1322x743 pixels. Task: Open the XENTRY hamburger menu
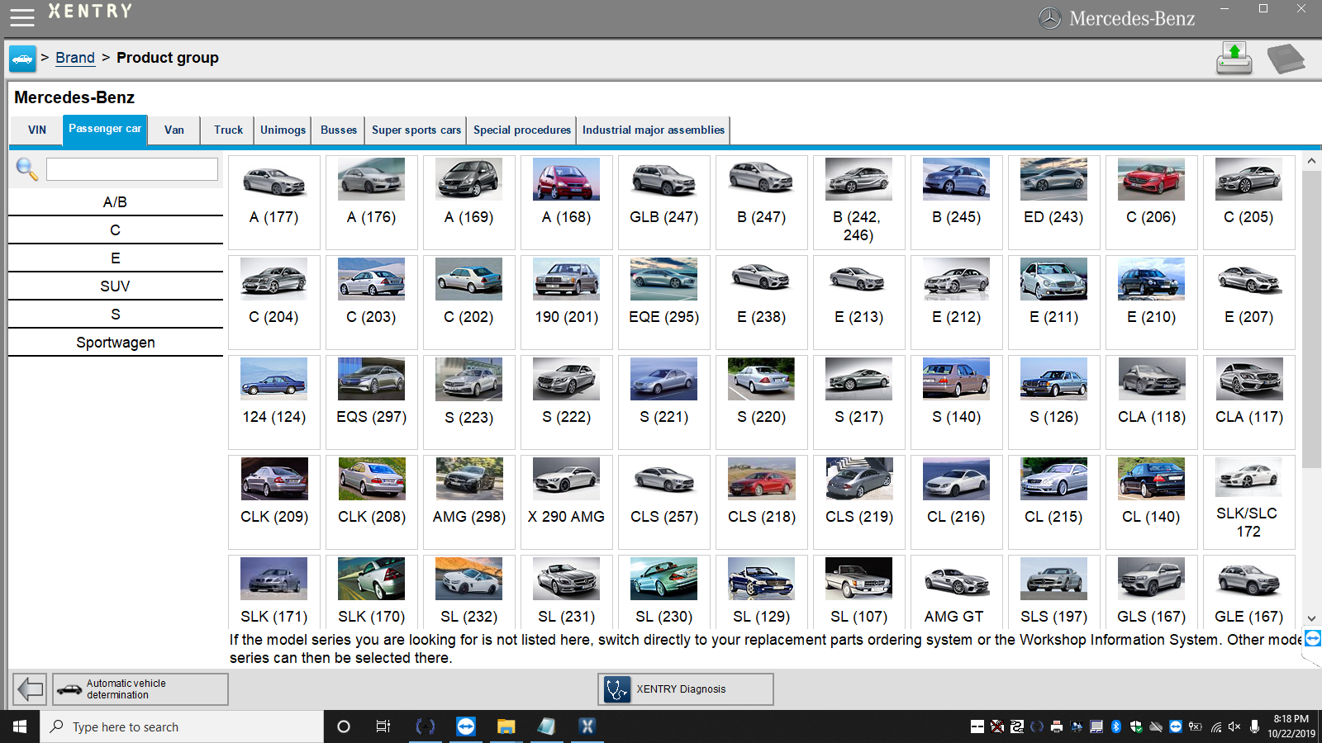[22, 17]
